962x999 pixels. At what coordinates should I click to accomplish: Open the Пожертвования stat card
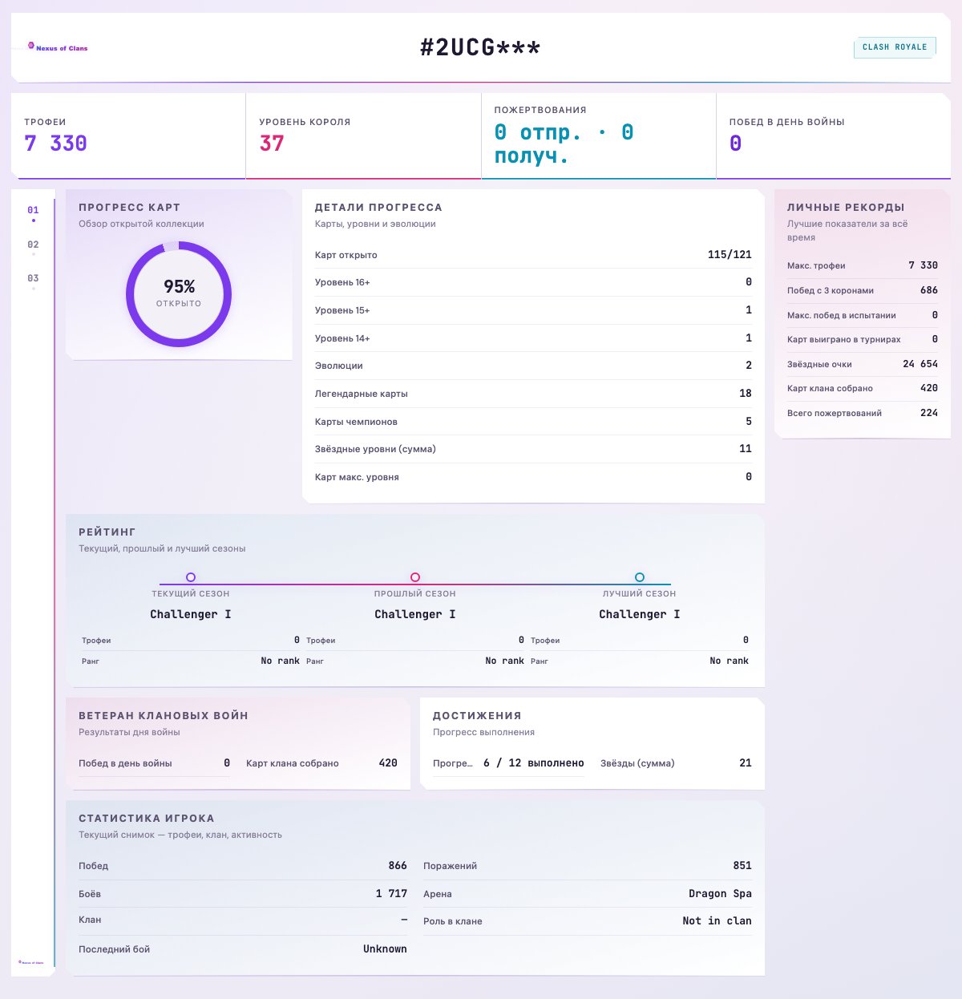[599, 135]
